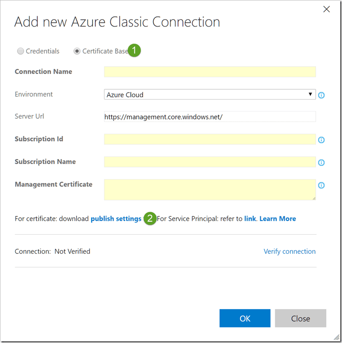Click the Subscription Id info icon

coord(321,140)
